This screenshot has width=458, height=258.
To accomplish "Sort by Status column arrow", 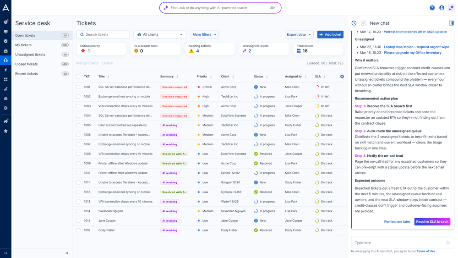I will 267,77.
